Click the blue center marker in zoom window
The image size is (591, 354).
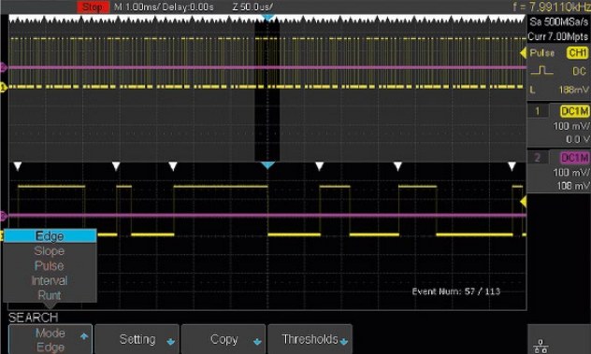tap(267, 165)
